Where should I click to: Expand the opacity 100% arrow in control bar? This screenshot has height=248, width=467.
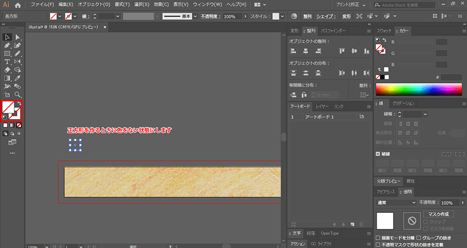coord(245,17)
